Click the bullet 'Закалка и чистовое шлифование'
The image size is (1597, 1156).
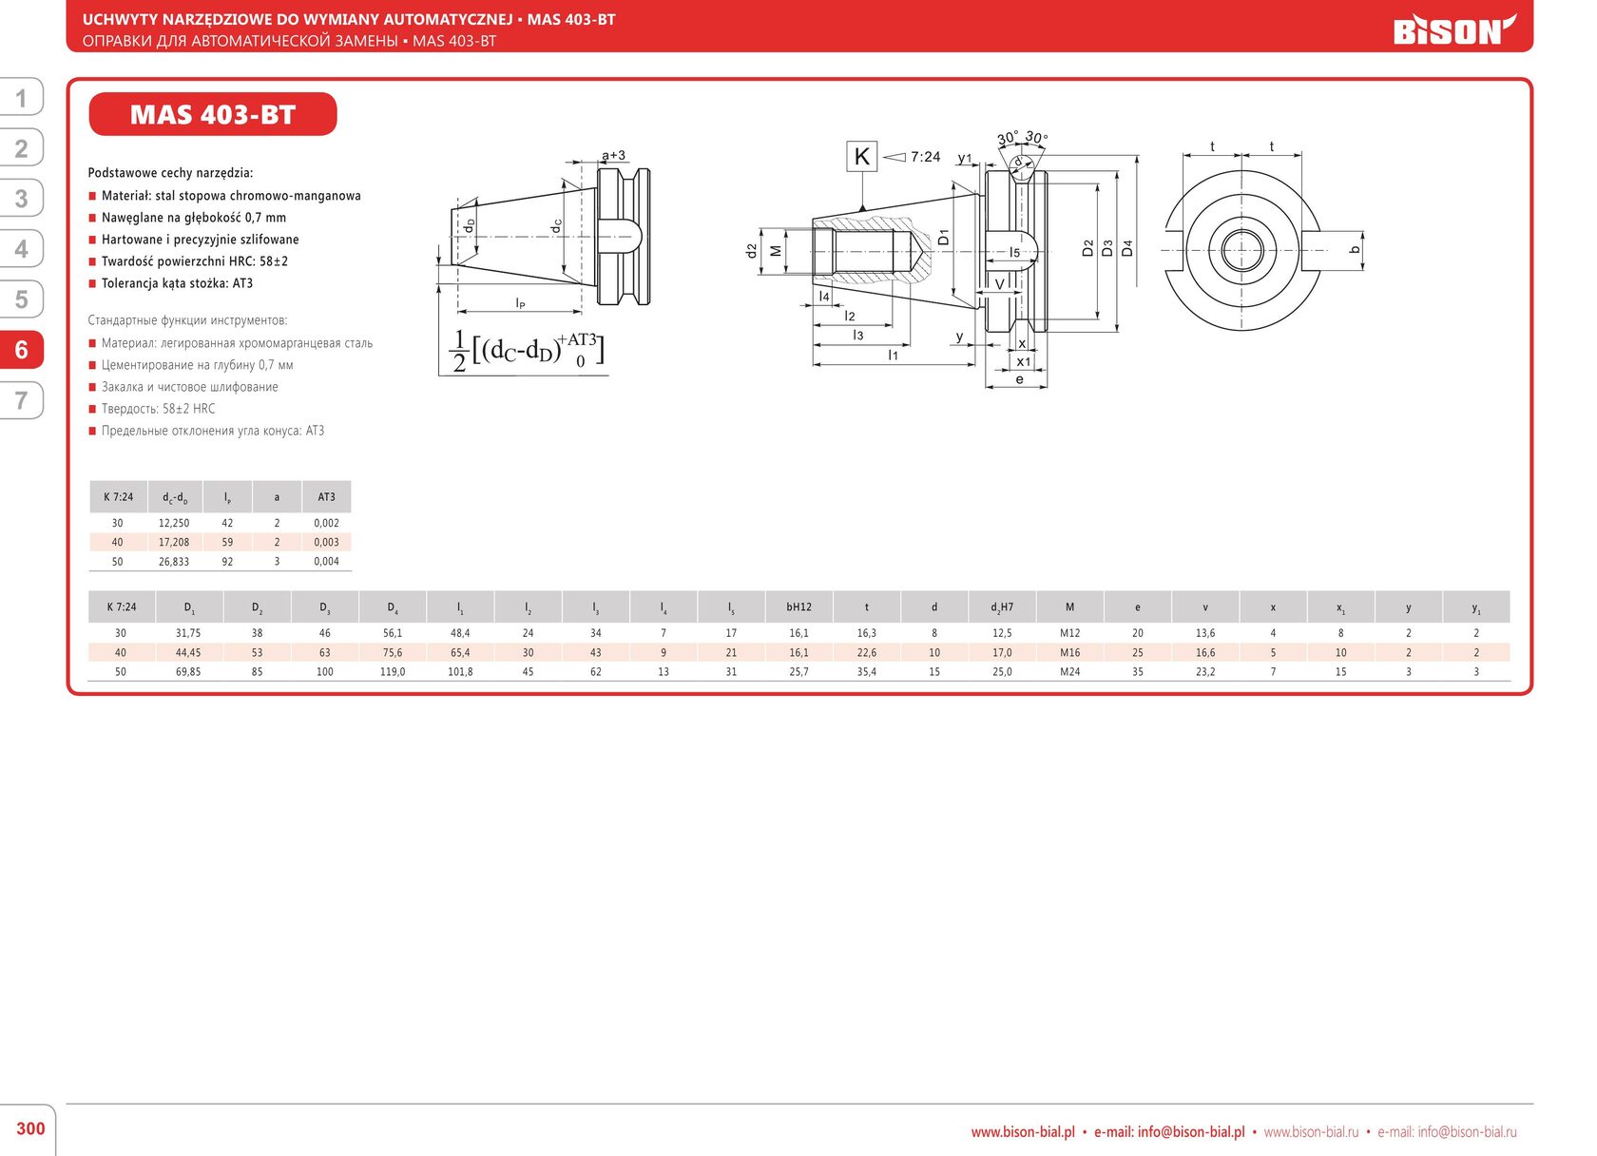point(190,387)
